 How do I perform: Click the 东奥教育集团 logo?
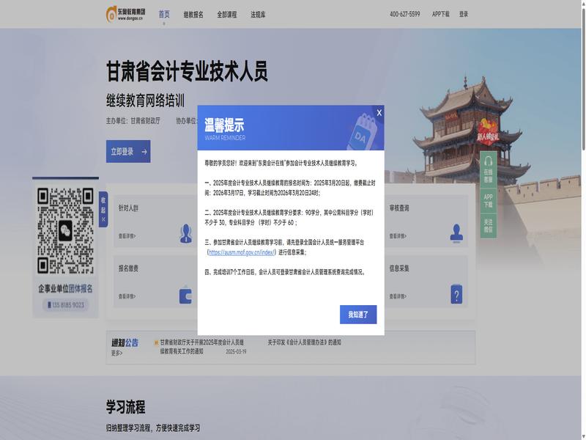(125, 13)
